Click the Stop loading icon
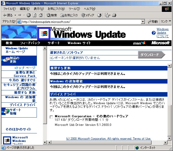Viewport: 173px width, 151px height. point(29,15)
